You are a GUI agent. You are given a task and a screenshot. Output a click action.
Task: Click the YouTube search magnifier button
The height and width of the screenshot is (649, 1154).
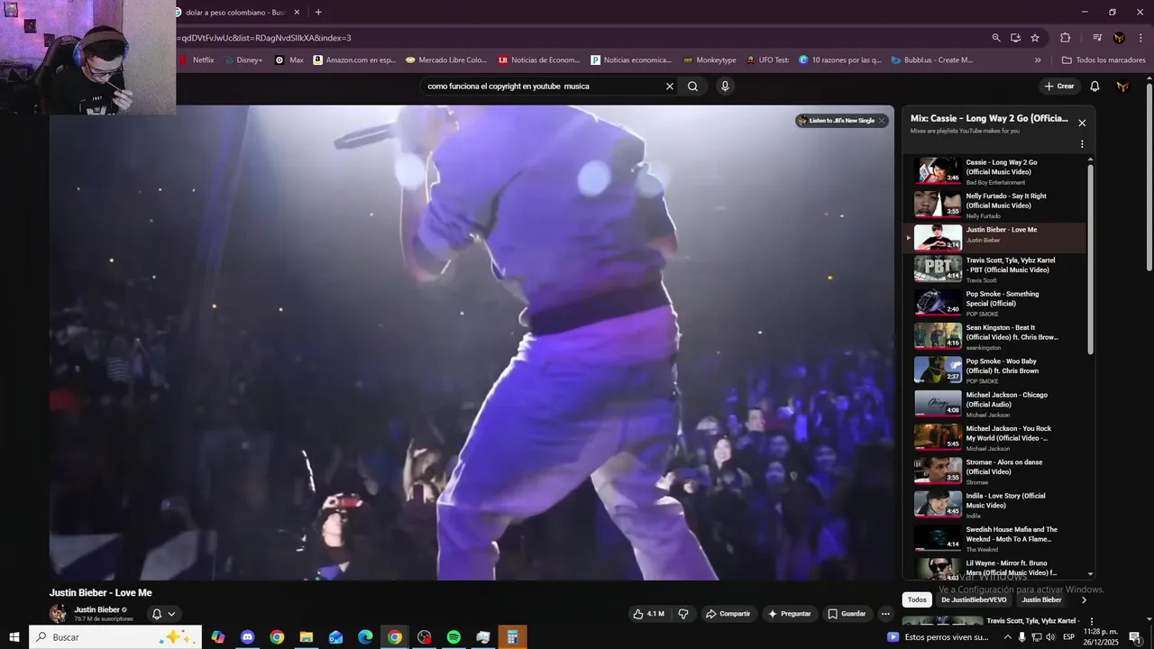pyautogui.click(x=692, y=87)
